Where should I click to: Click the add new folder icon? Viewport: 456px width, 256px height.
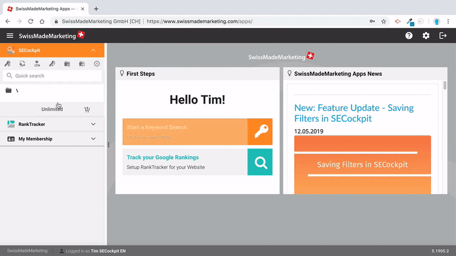pos(67,64)
